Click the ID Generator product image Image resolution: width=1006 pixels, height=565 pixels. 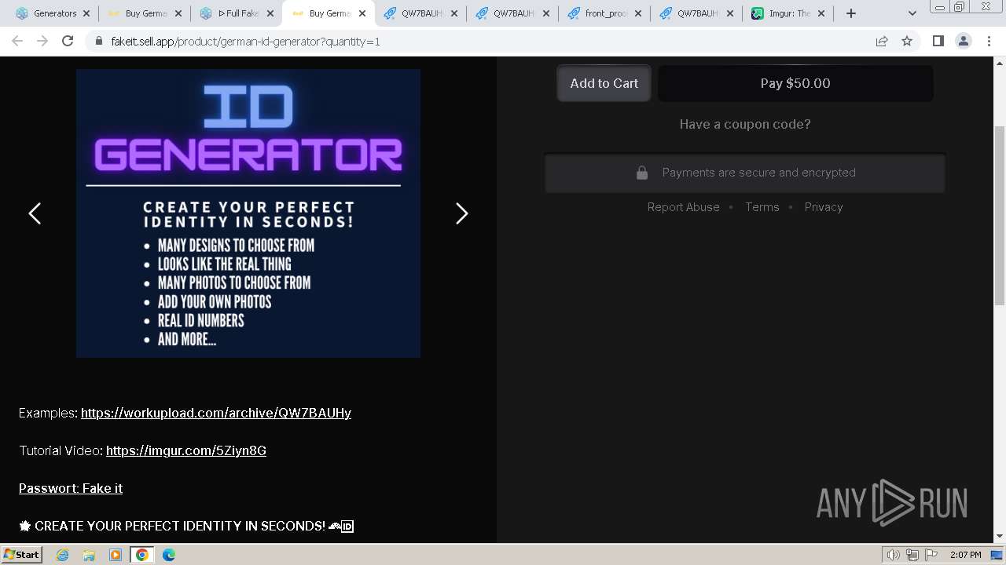click(248, 213)
